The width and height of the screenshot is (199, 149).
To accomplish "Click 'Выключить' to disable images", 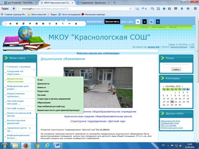I will point(95,22).
